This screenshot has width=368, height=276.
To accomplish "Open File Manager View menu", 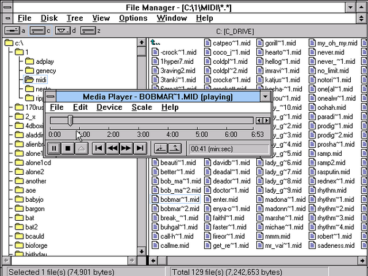I will pyautogui.click(x=101, y=18).
